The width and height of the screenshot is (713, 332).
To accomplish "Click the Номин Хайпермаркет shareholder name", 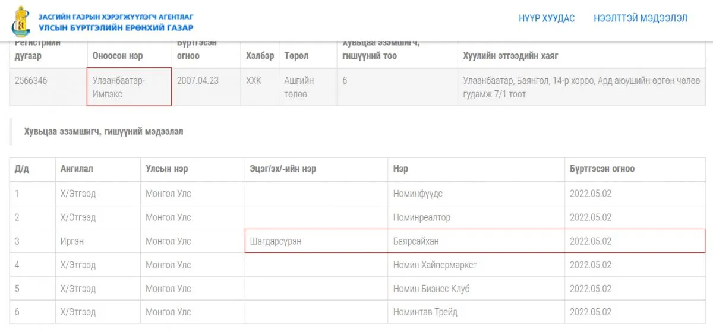I will click(x=435, y=265).
